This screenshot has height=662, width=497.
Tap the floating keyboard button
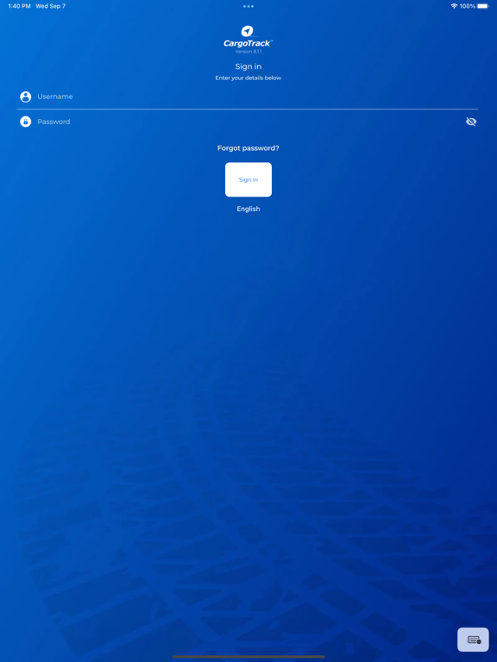[473, 640]
